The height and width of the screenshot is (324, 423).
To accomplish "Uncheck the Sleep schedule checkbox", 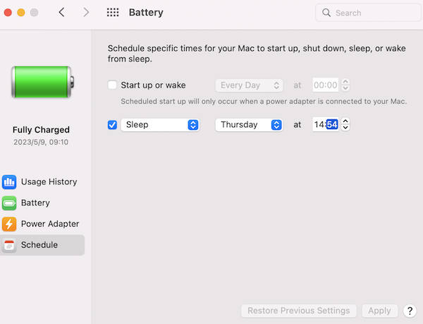I will pyautogui.click(x=112, y=125).
